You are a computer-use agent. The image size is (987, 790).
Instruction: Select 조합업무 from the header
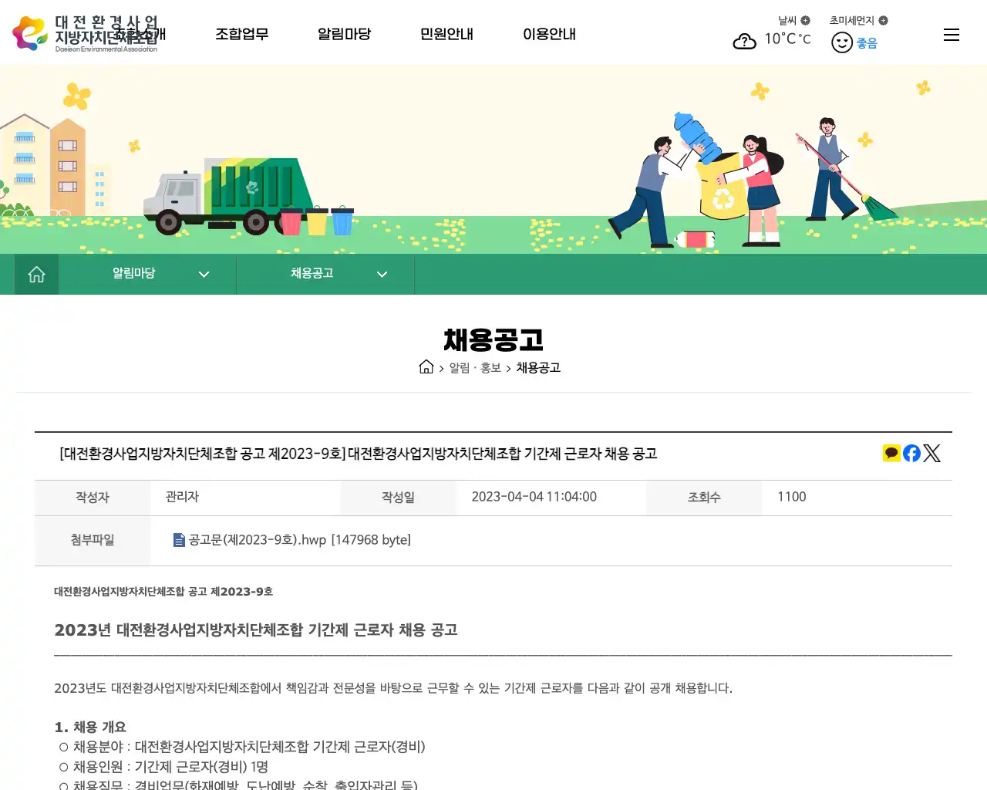coord(242,34)
